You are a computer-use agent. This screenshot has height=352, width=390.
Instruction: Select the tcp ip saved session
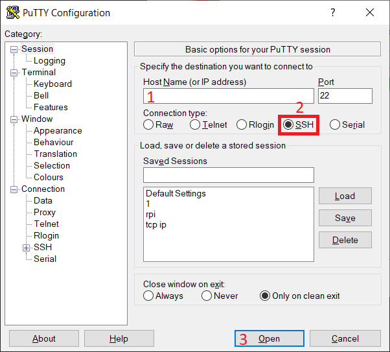155,225
